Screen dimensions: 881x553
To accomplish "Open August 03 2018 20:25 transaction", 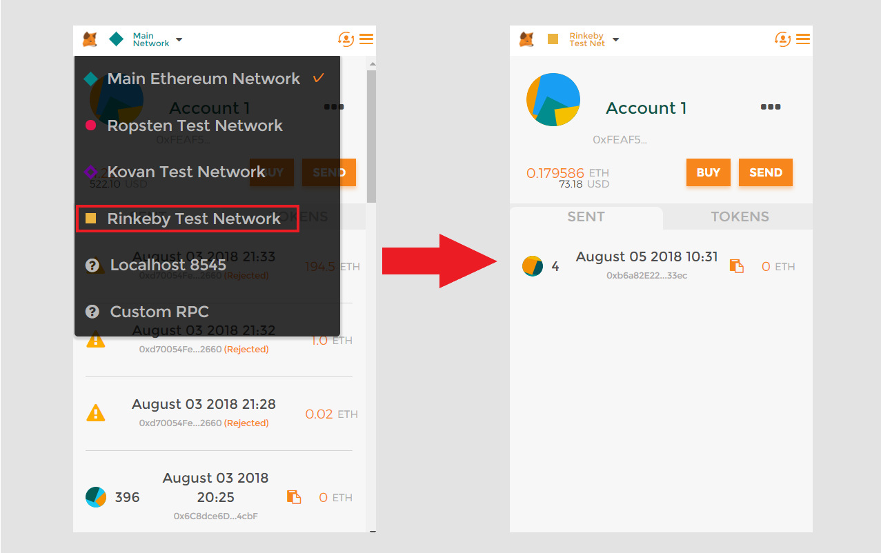I will pyautogui.click(x=219, y=496).
